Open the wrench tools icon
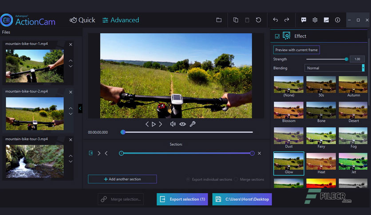The width and height of the screenshot is (371, 215). coord(193,124)
